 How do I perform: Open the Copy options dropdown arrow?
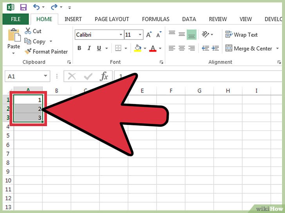(x=51, y=41)
